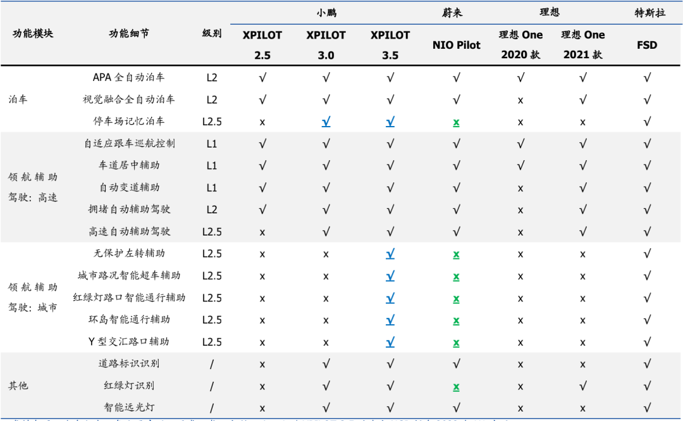Click the 领航辅助驾驶:城市 module label
Viewport: 683px width, 421px height.
click(33, 297)
